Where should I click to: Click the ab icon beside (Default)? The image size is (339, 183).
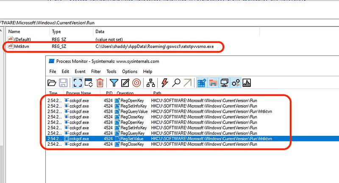(x=10, y=39)
